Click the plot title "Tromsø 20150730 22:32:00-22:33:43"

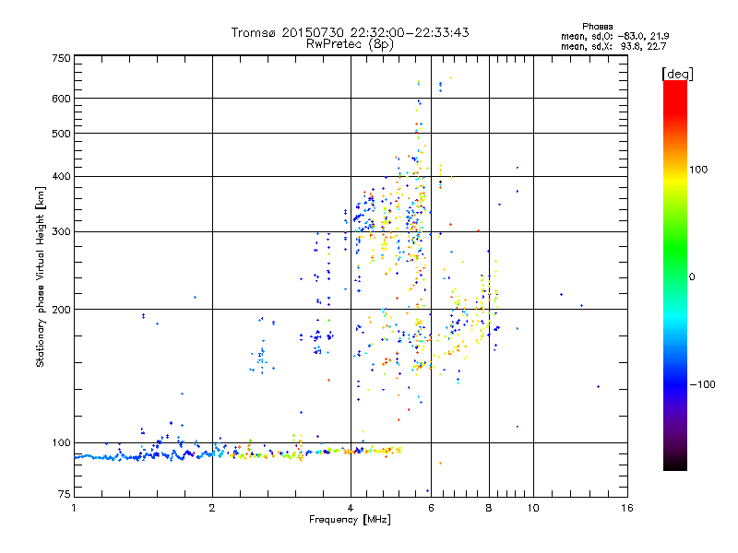coord(351,32)
